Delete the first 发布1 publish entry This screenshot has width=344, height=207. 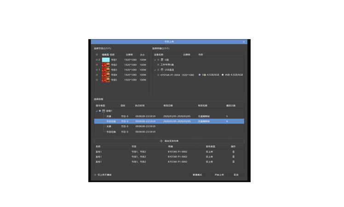point(233,152)
